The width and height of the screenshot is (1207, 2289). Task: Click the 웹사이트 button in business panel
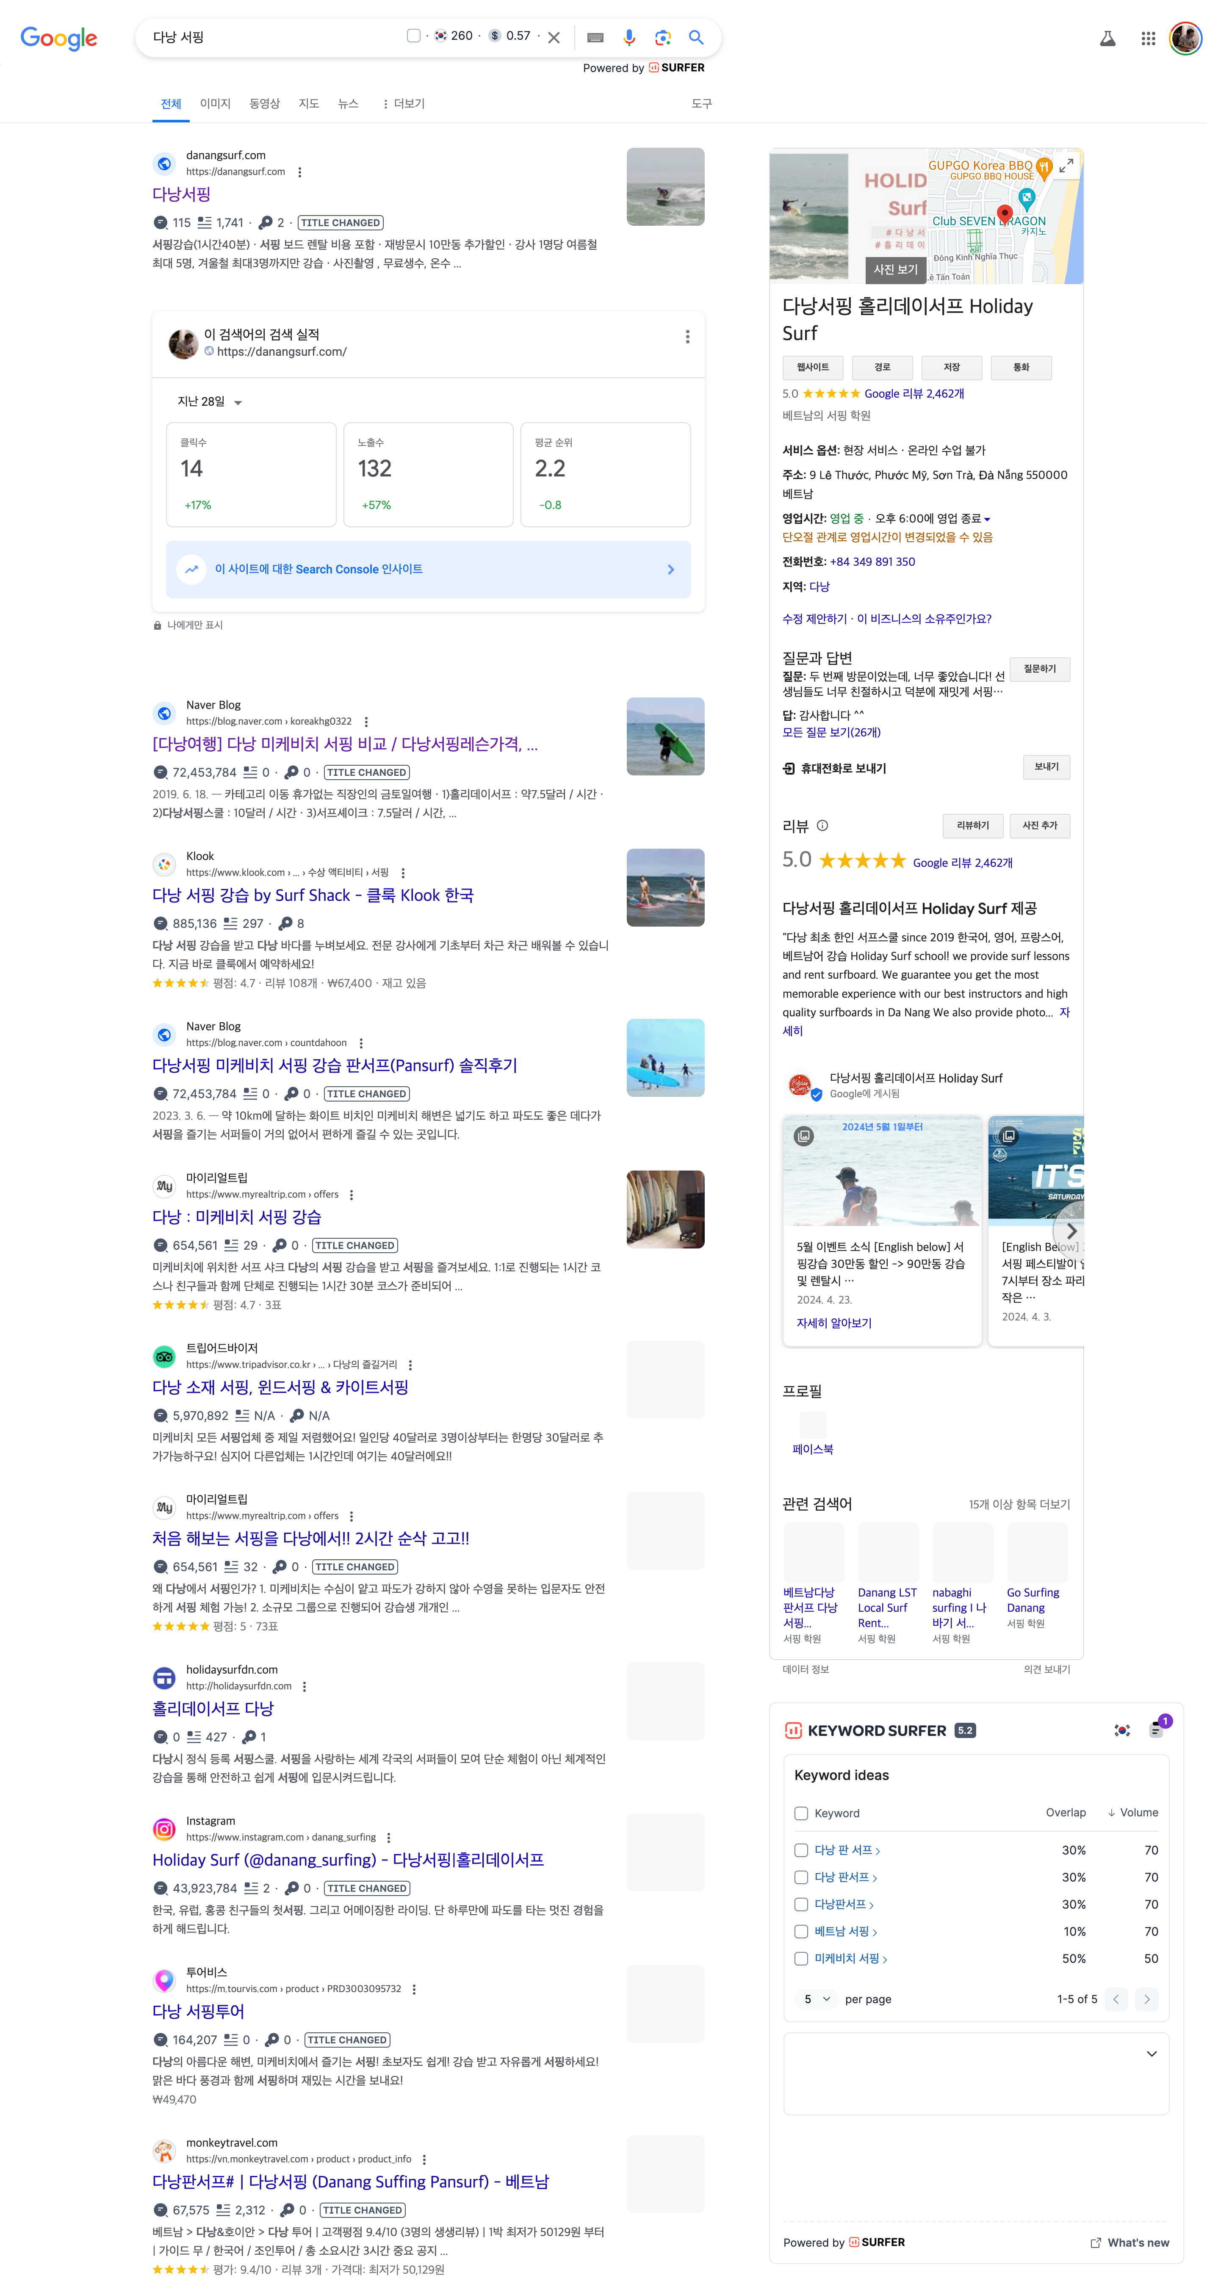coord(812,367)
